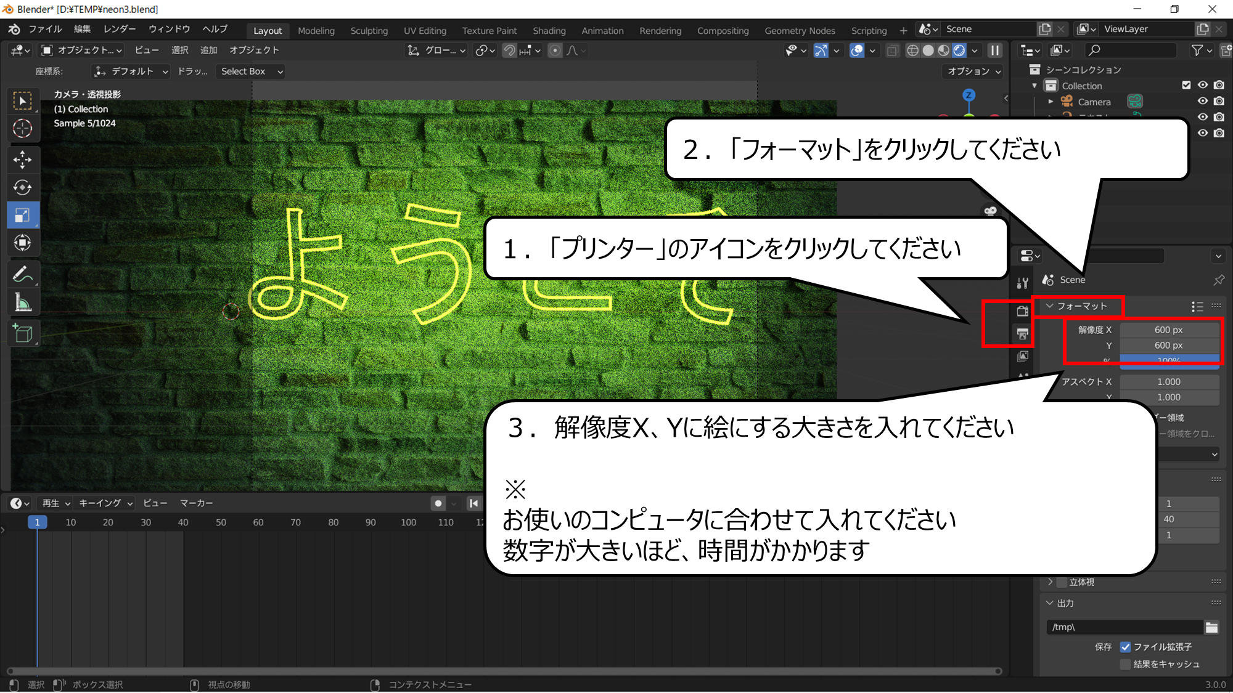Expand the Camera item in outliner

pos(1051,102)
